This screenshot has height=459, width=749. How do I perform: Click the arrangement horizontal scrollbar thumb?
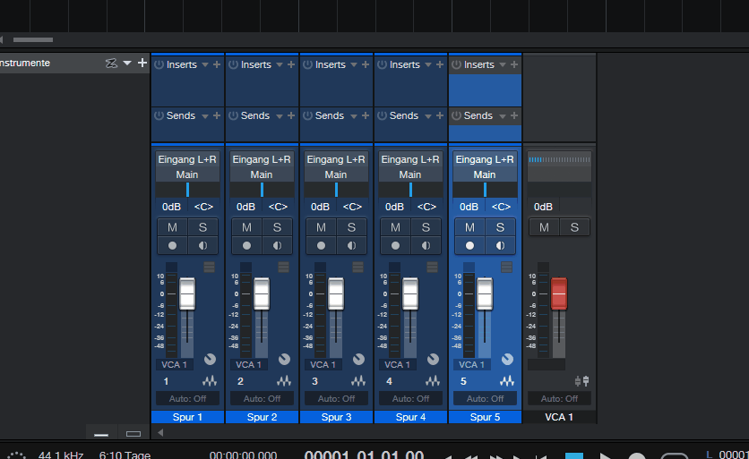[33, 39]
